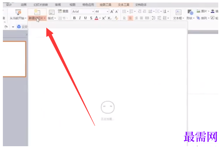Expand the 从当前开始 dropdown arrow
Screen dimensions: 224x148
click(25, 18)
